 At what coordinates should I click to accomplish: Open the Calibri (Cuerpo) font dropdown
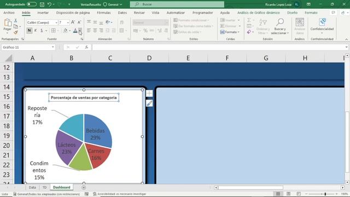click(x=56, y=22)
